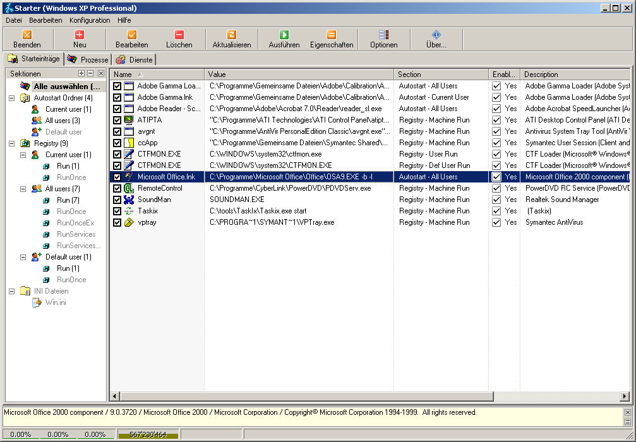Screen dimensions: 636x442
Task: Collapse Registry All users (7) node
Action: pyautogui.click(x=23, y=189)
